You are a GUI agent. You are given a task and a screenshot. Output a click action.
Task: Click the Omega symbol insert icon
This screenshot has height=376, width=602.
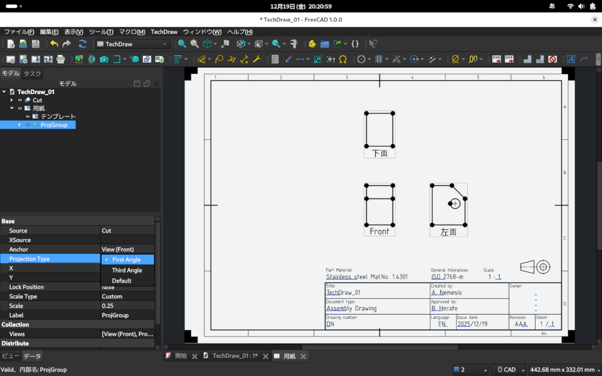[342, 59]
